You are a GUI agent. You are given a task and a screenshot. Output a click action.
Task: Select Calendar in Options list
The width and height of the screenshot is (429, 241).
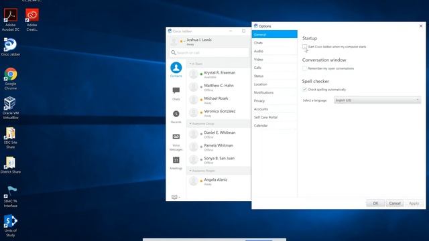pos(274,126)
